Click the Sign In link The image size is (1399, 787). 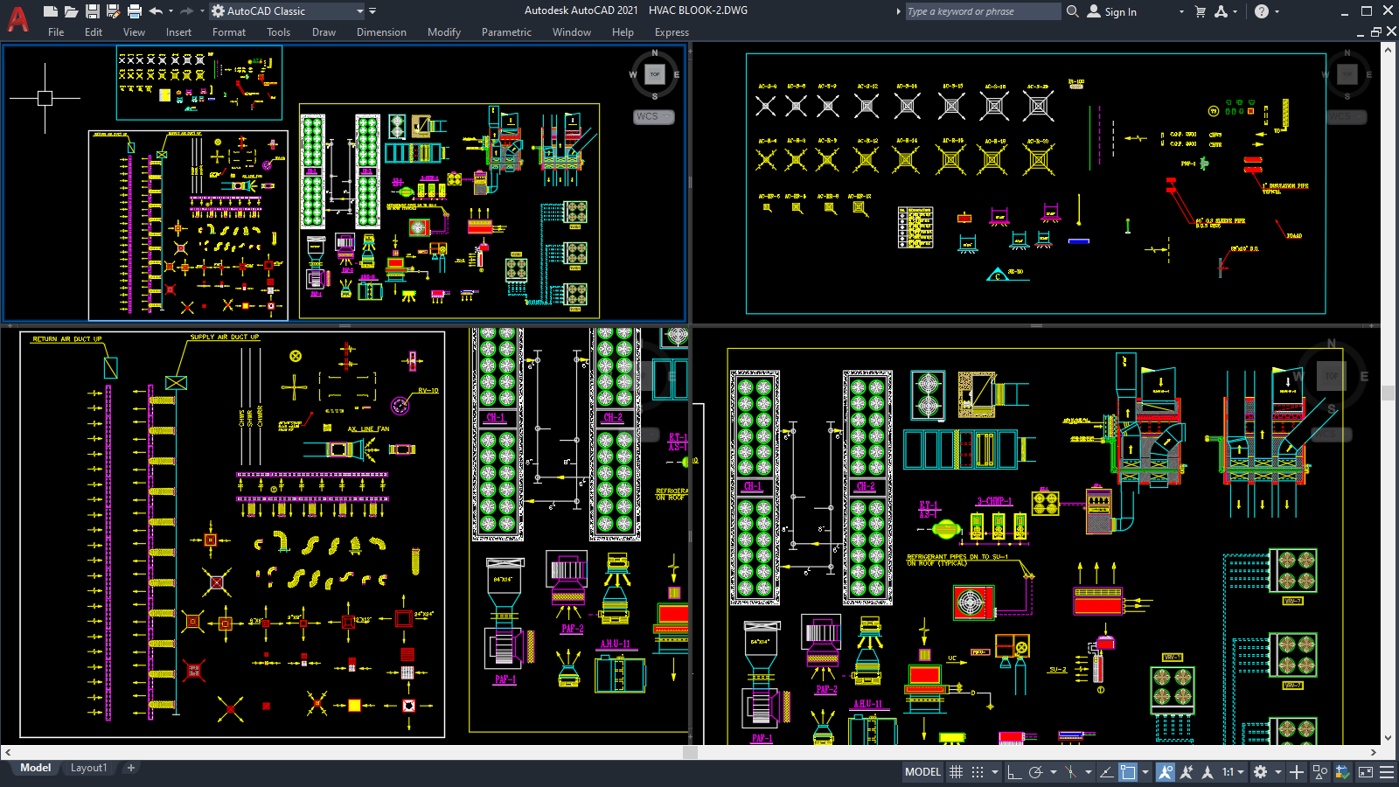(x=1119, y=11)
